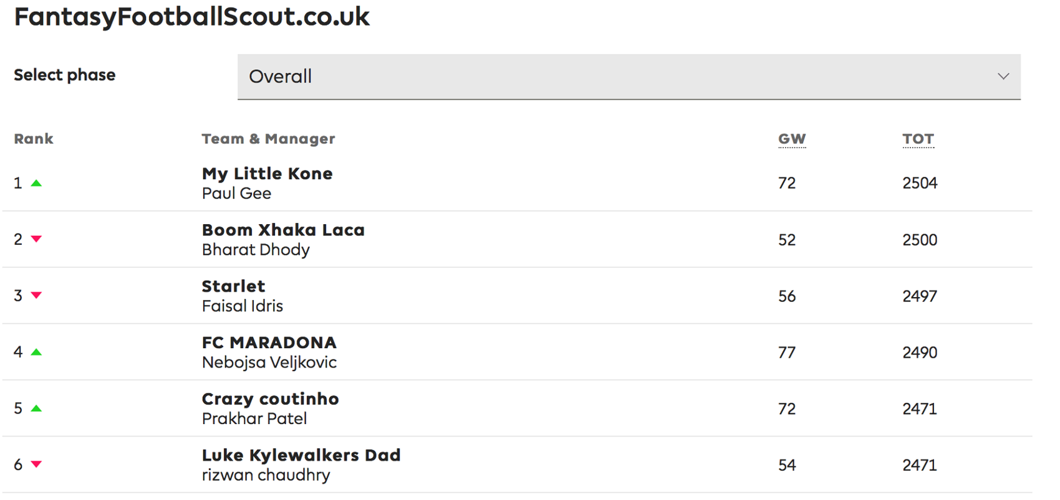Image resolution: width=1060 pixels, height=500 pixels.
Task: View manager Bharat Dhody's team page
Action: coord(256,250)
